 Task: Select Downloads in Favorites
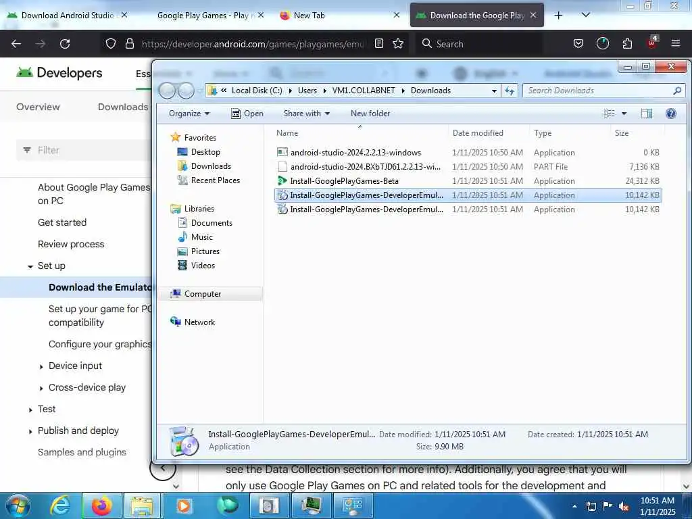pos(211,166)
